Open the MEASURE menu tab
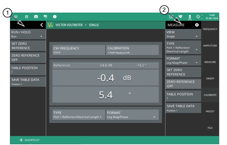 click(210, 62)
